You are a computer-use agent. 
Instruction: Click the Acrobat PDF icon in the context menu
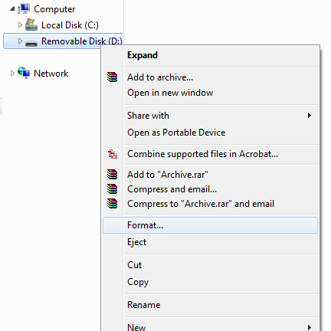point(113,154)
